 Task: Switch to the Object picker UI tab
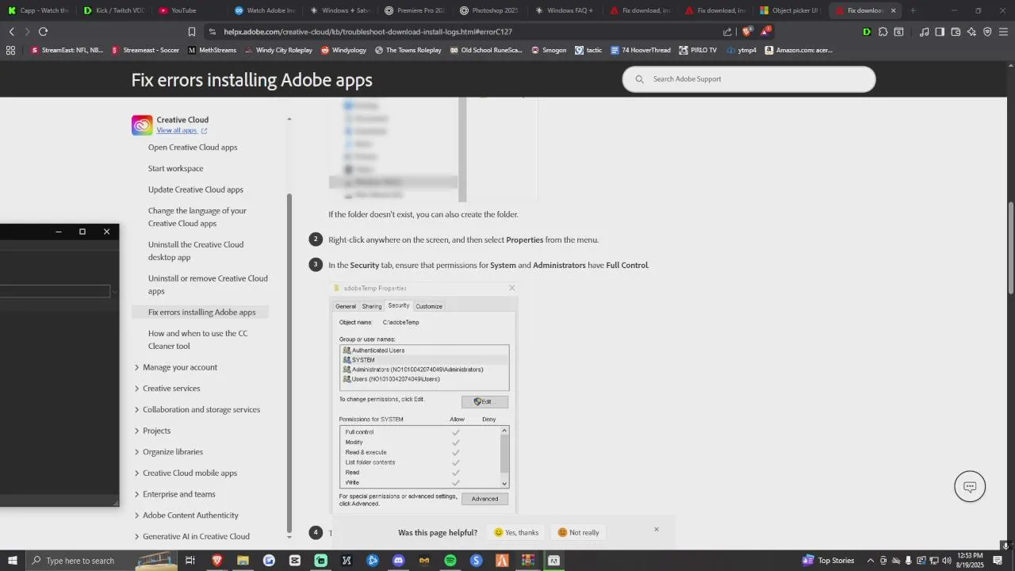coord(789,10)
